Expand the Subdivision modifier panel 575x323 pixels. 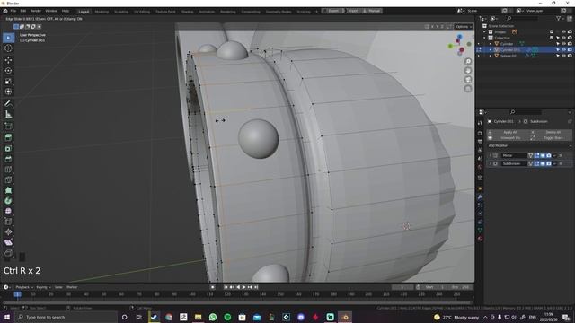point(490,163)
